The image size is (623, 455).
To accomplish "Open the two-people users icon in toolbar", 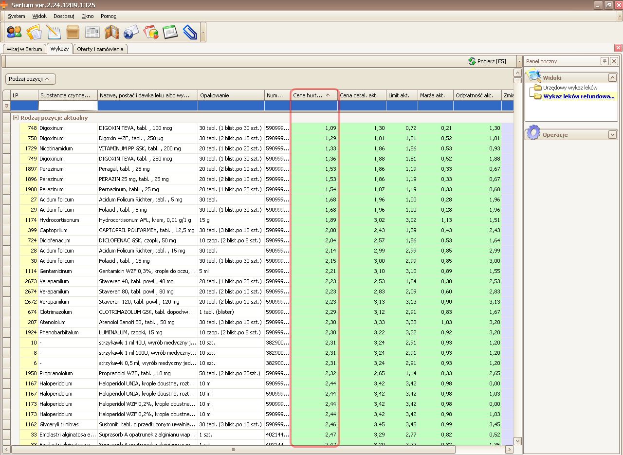I will (x=14, y=32).
